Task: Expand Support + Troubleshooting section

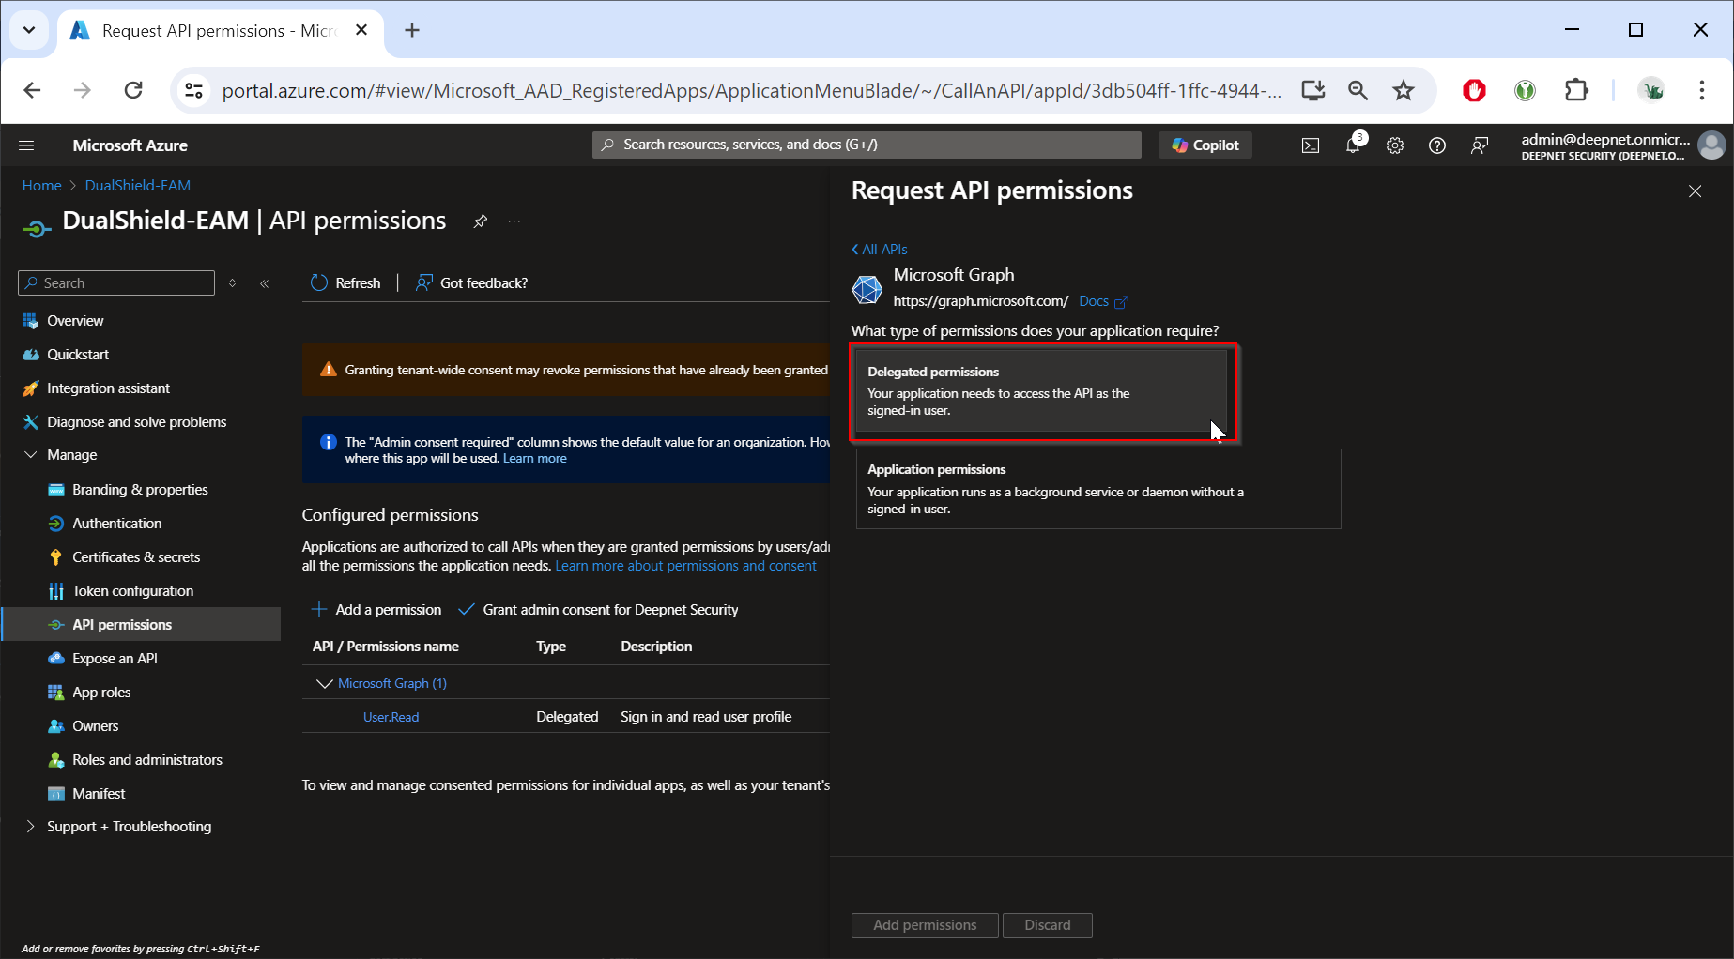Action: pos(30,827)
